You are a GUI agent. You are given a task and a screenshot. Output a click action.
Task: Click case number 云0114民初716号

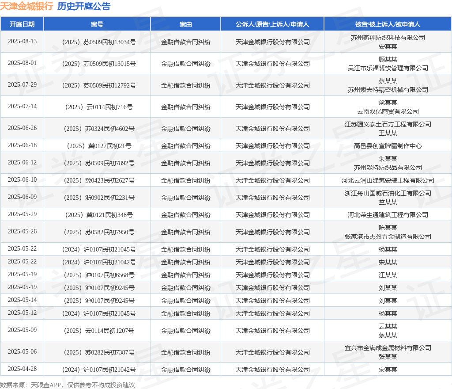pos(99,107)
